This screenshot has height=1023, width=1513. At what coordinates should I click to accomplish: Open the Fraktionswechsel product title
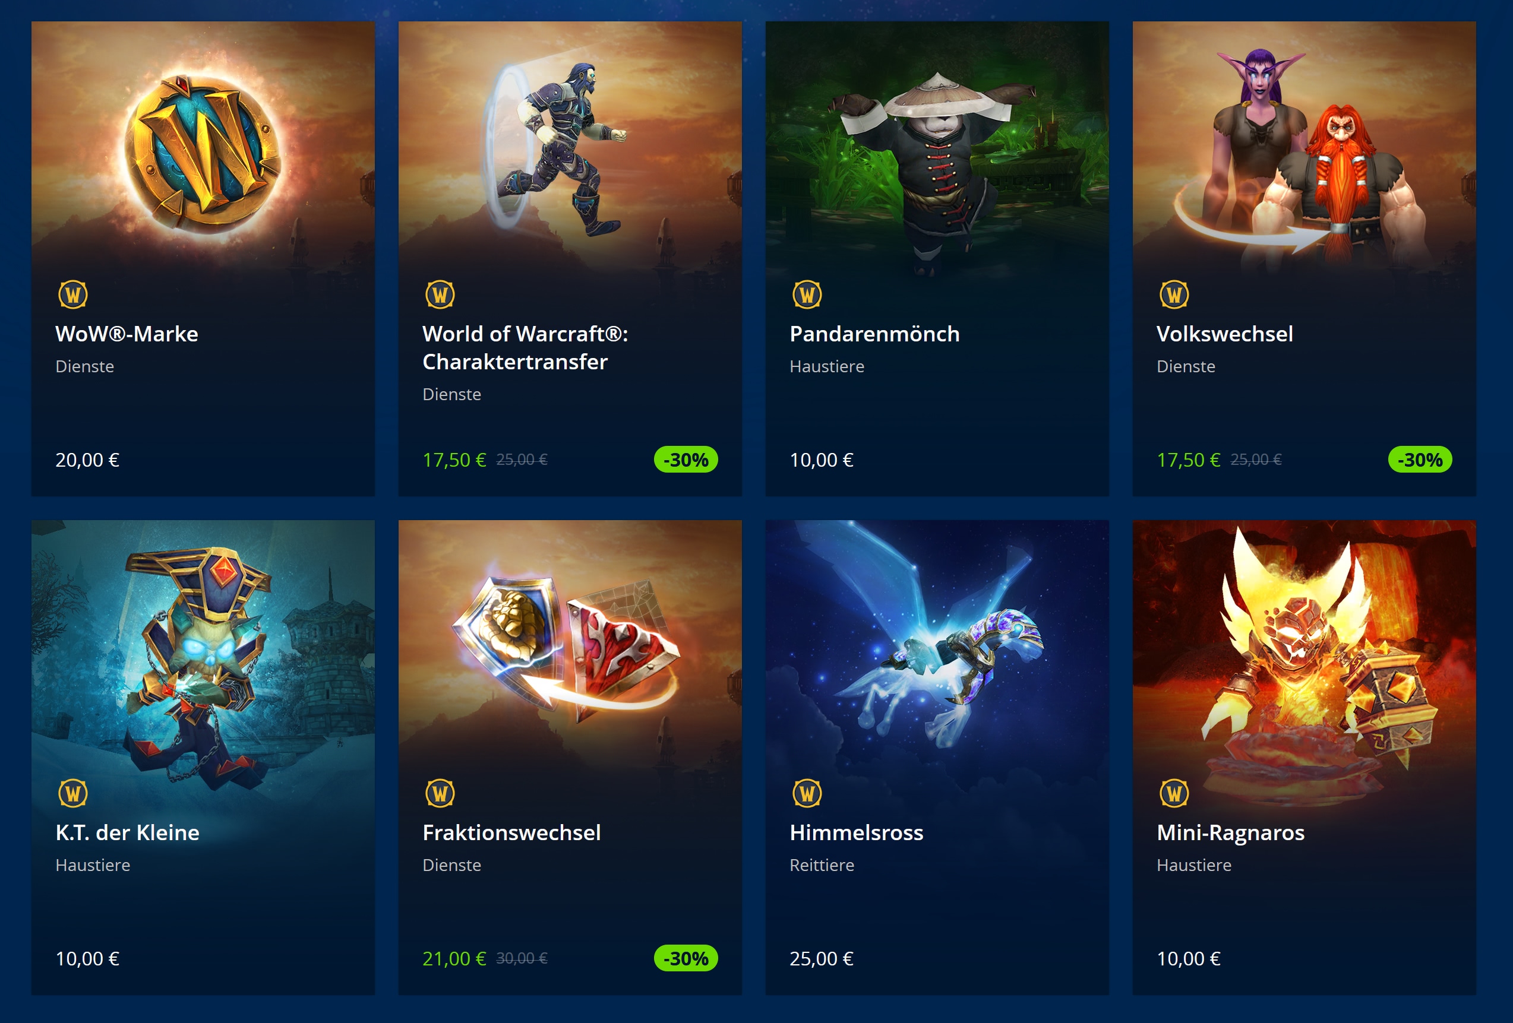click(511, 832)
